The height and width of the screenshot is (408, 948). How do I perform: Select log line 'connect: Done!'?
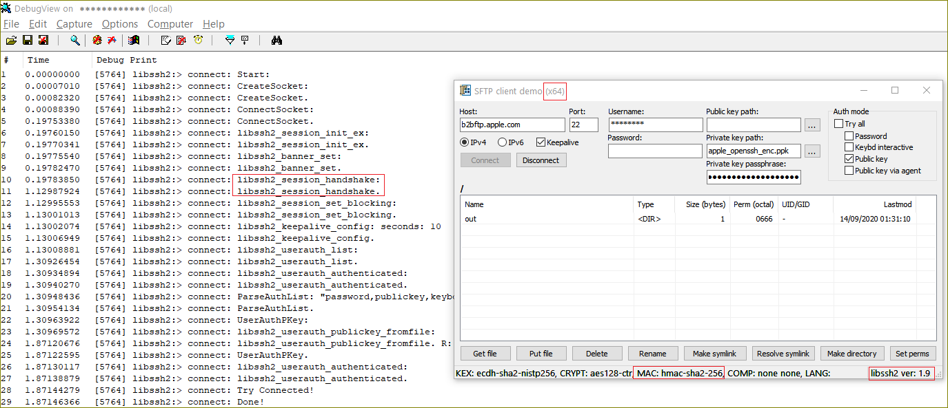point(225,402)
